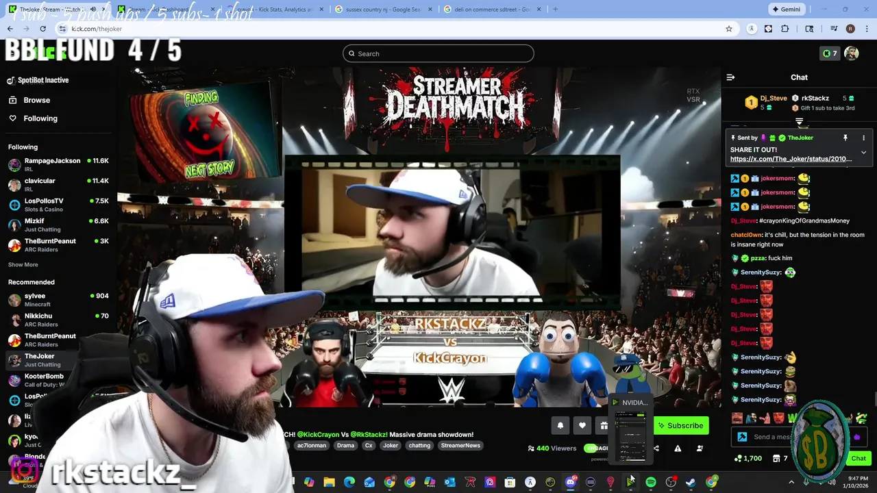Open KooterBomb's channel in Recommended
Image resolution: width=877 pixels, height=493 pixels.
click(44, 380)
